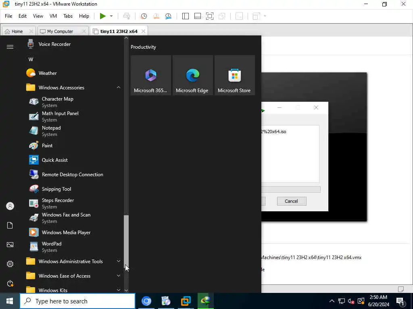Click the muted volume tray icon
413x309 pixels.
[x=351, y=301]
